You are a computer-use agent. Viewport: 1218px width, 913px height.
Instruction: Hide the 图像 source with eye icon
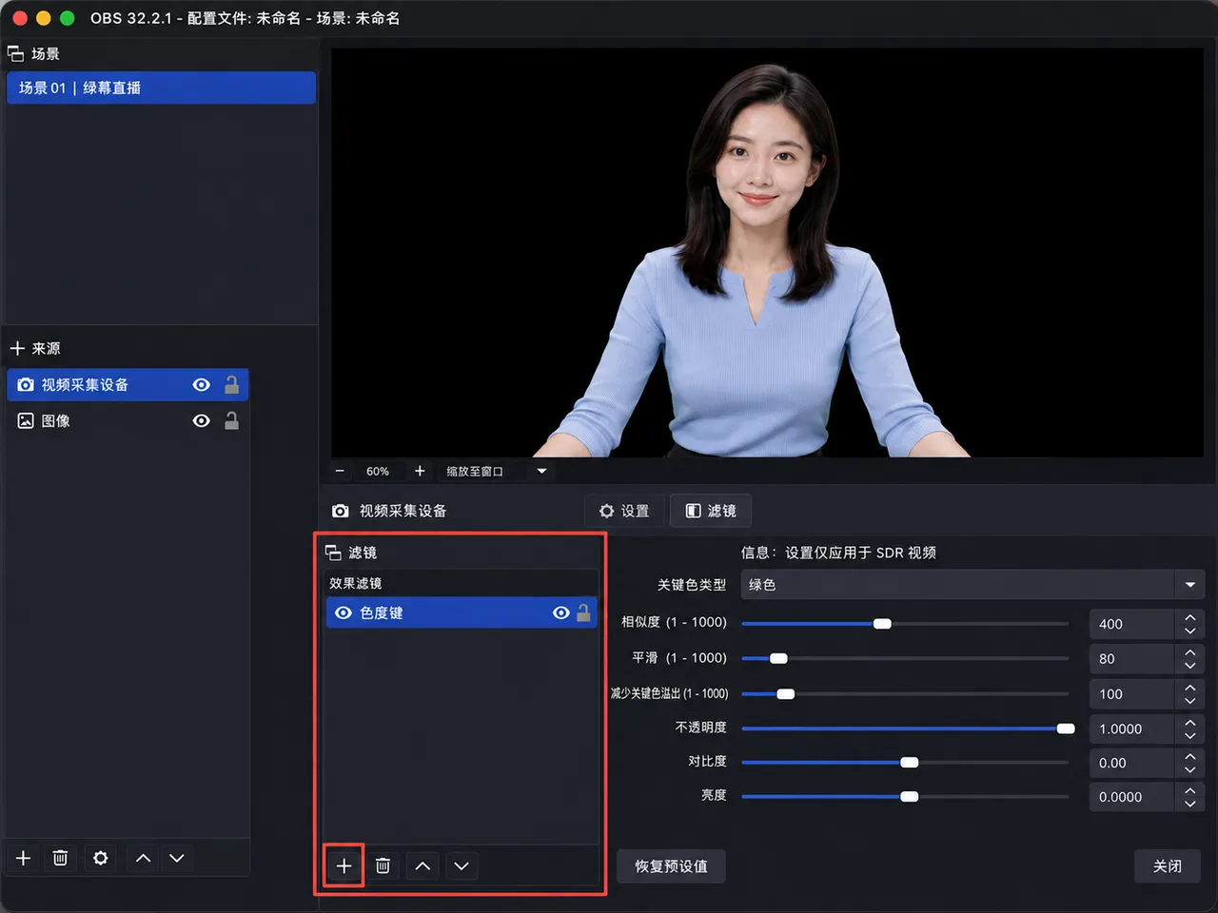[201, 420]
